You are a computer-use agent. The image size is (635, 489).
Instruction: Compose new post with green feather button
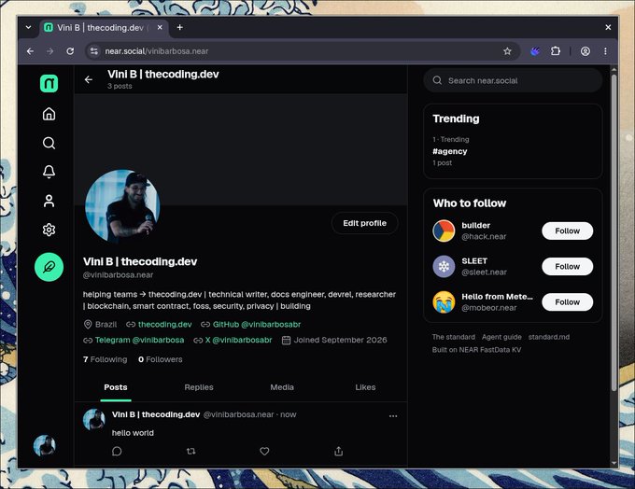click(x=49, y=267)
